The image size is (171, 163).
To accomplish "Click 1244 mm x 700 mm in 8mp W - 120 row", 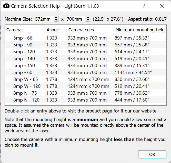I will click(x=88, y=86).
